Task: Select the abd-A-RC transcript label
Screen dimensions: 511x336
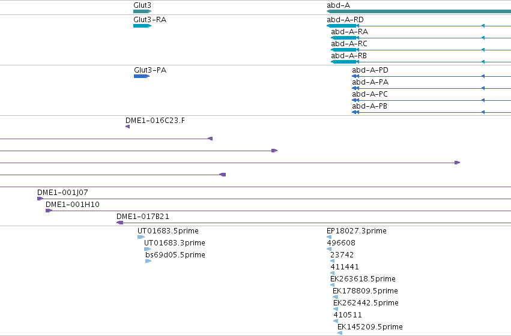Action: (349, 44)
